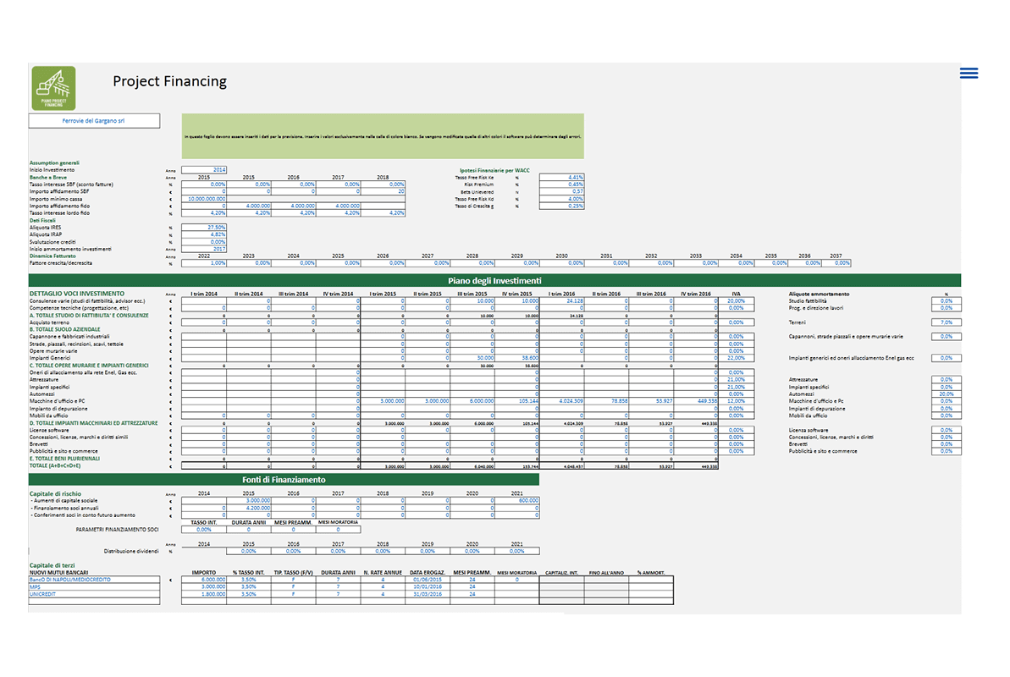Select the UNICREDIT lender cell
The width and height of the screenshot is (1010, 677).
[94, 594]
